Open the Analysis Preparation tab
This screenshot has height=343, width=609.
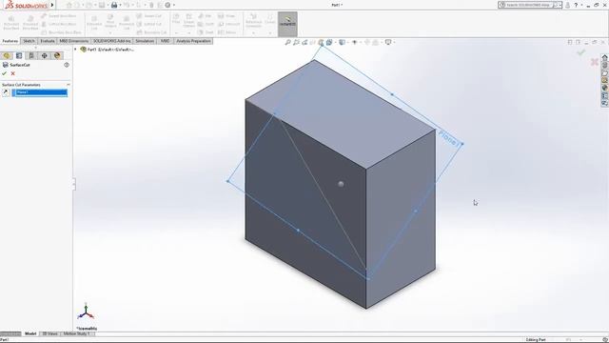coord(193,41)
